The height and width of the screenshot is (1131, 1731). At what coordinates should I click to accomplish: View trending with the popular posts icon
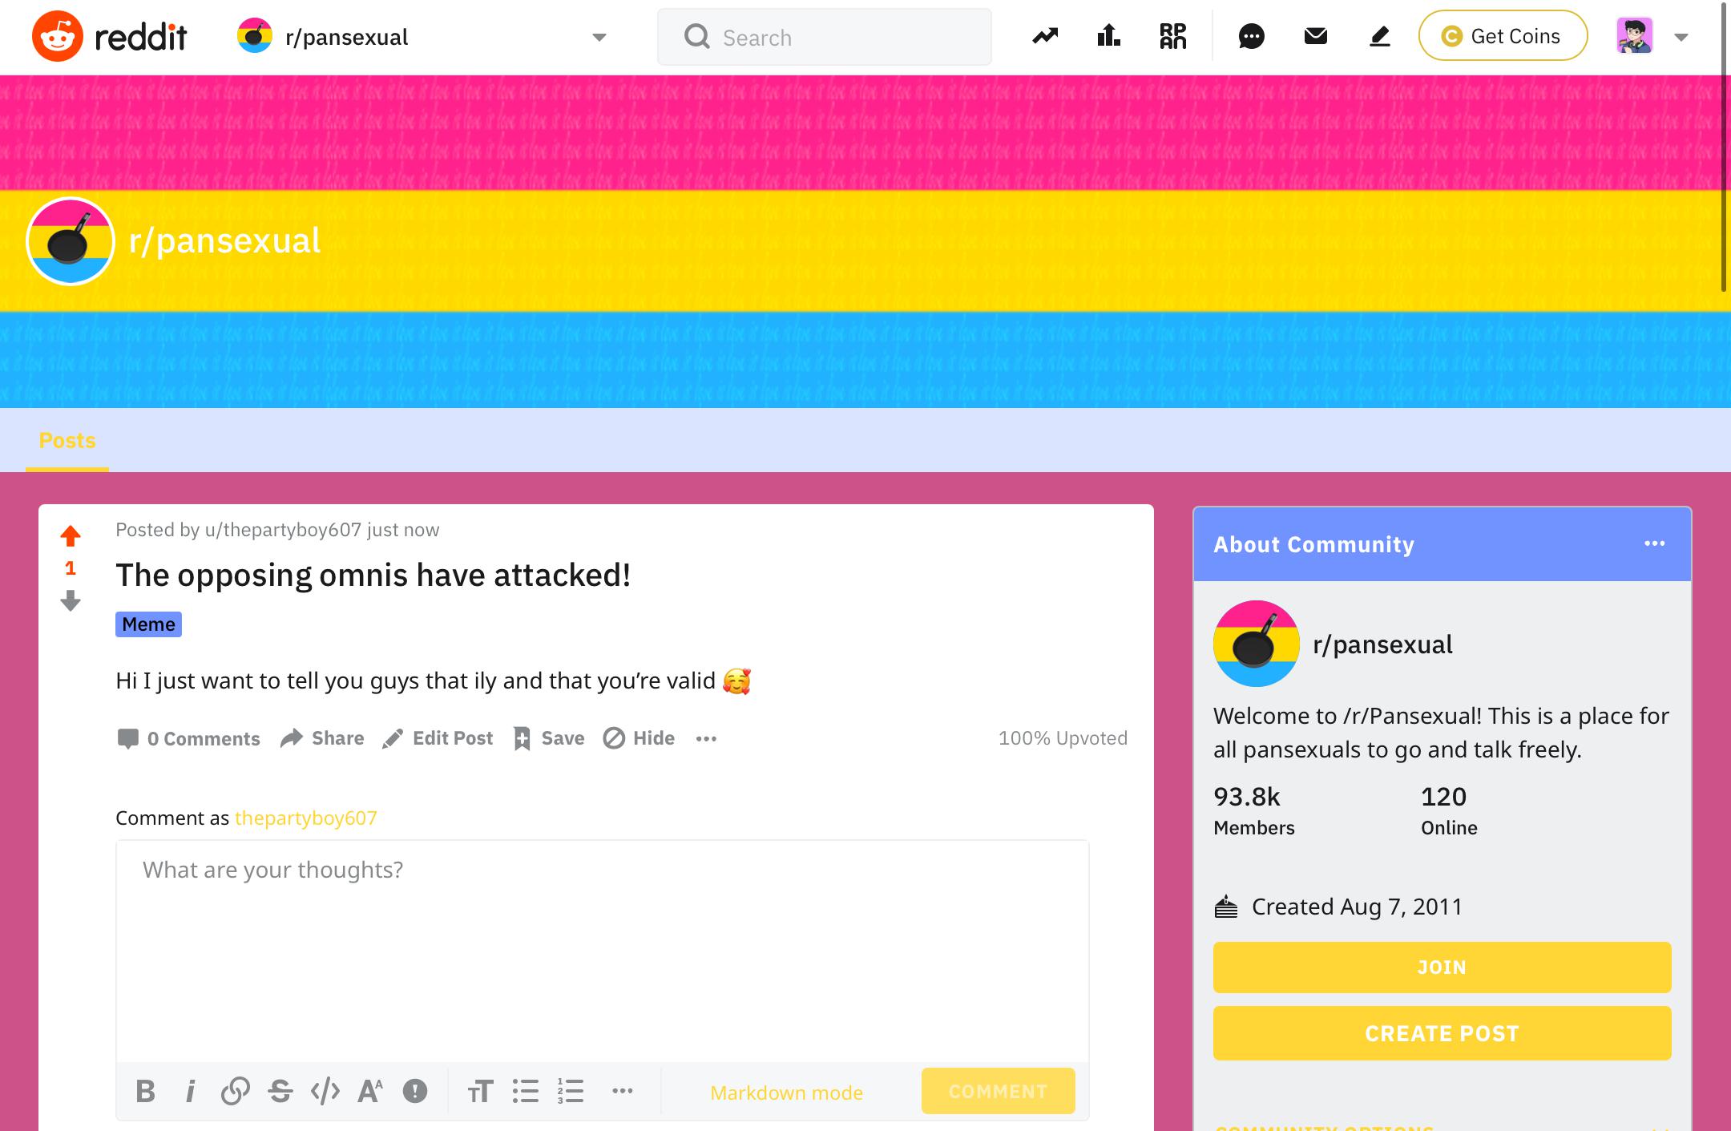click(1044, 36)
